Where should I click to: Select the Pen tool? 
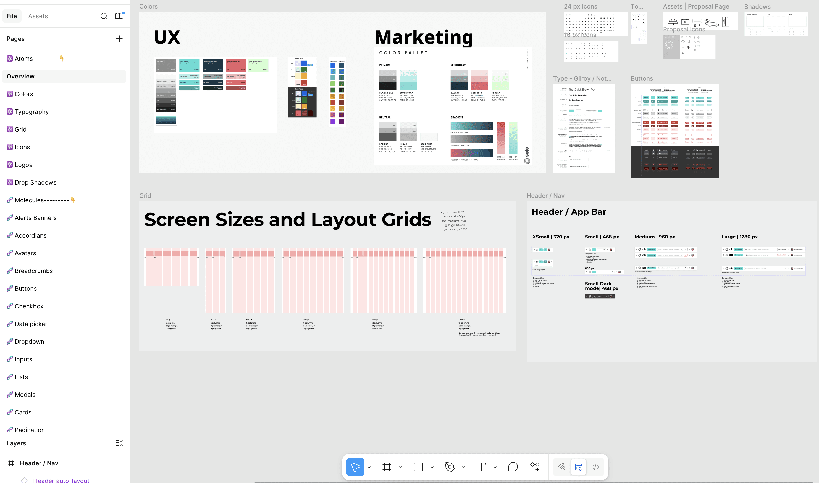pyautogui.click(x=450, y=467)
